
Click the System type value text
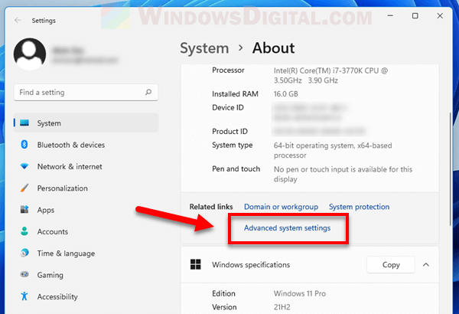(333, 150)
